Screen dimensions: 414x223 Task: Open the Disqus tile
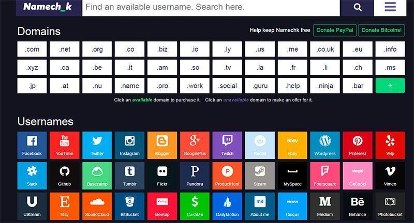point(292,206)
